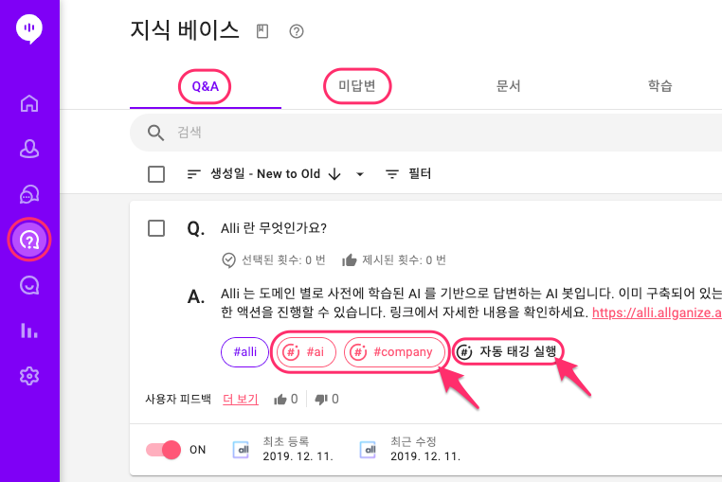Click the #alli tag
The height and width of the screenshot is (482, 722).
pyautogui.click(x=244, y=352)
